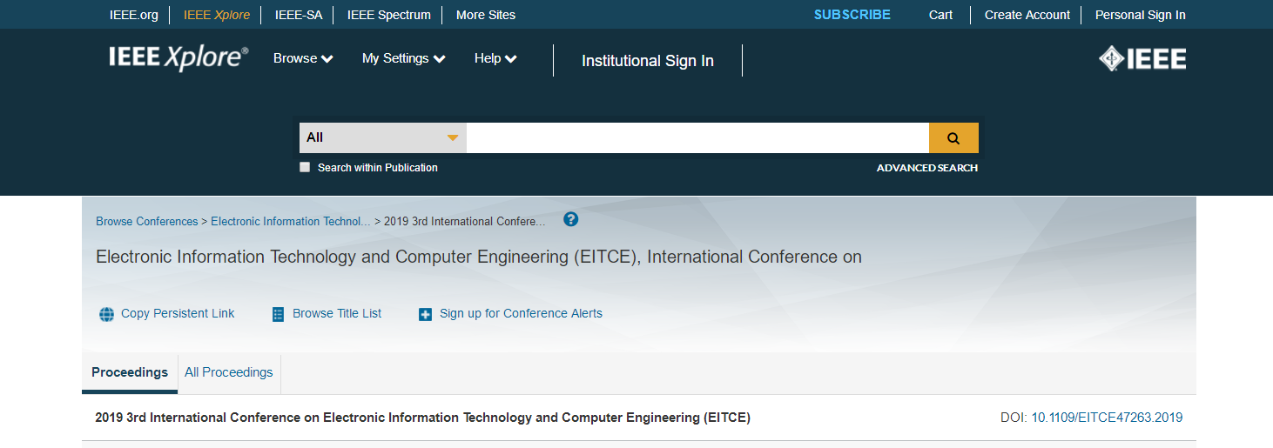Screen dimensions: 1273x448
Task: Click Create Account
Action: [1027, 15]
